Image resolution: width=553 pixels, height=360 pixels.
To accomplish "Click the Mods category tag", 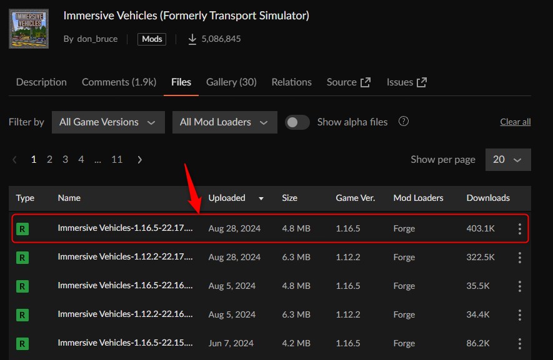I will pyautogui.click(x=152, y=39).
